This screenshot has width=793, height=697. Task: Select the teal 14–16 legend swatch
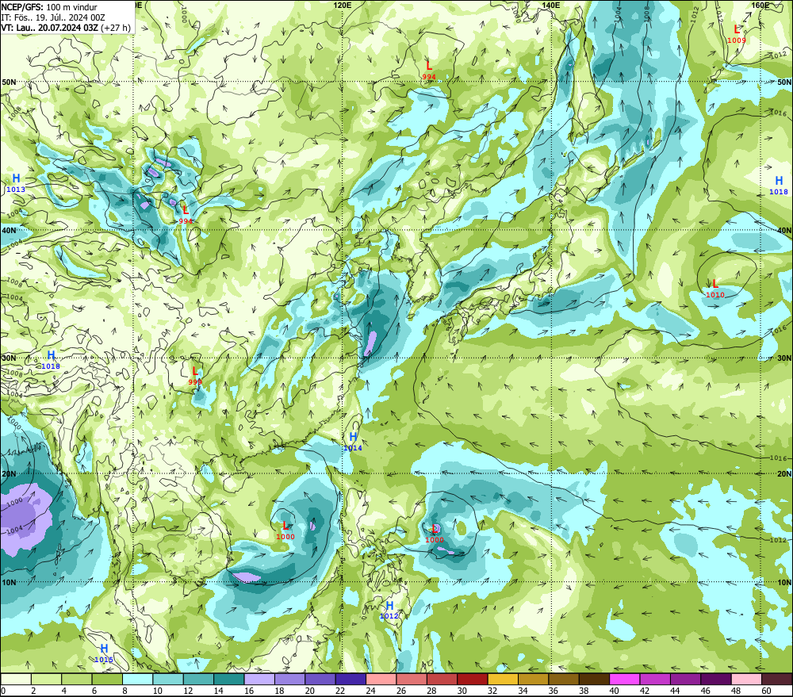229,679
